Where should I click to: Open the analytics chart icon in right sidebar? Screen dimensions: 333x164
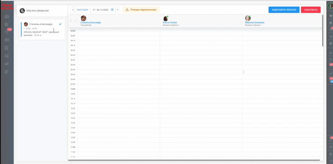click(331, 52)
